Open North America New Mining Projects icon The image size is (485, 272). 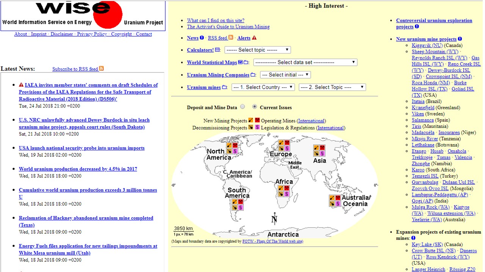click(x=229, y=145)
